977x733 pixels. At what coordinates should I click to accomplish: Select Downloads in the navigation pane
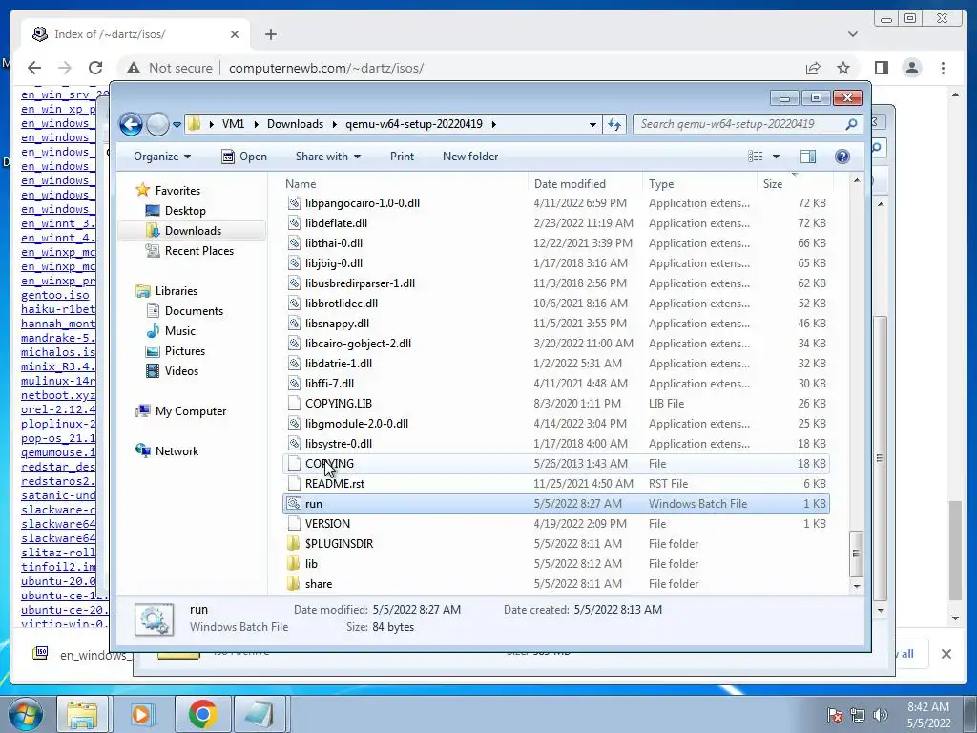coord(193,231)
